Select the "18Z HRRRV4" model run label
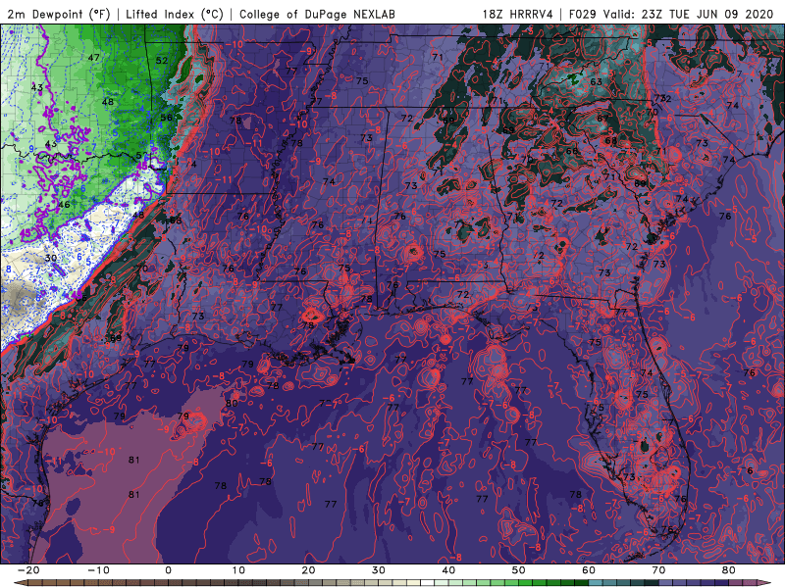This screenshot has width=785, height=588. pos(517,14)
